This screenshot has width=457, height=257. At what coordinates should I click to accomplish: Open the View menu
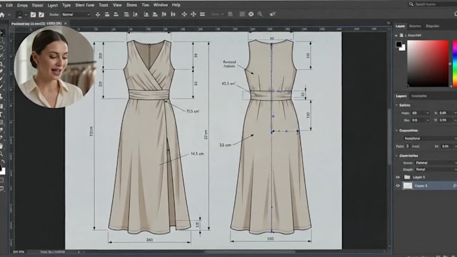(117, 5)
